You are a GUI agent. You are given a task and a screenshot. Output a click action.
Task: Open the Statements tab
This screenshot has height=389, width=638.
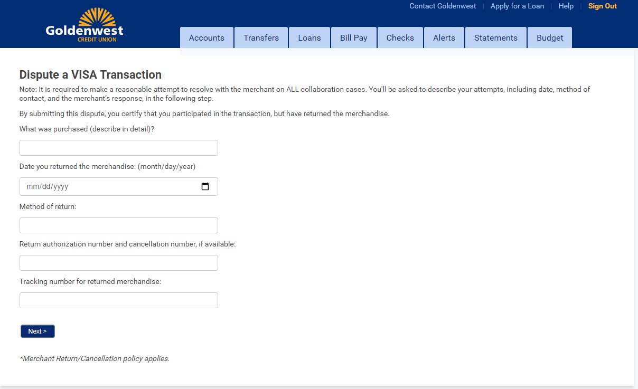click(x=495, y=38)
